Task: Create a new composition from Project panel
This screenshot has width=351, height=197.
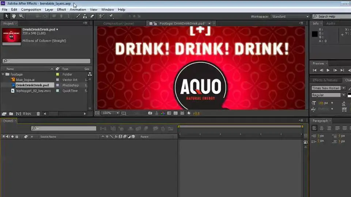Action: [x=18, y=114]
